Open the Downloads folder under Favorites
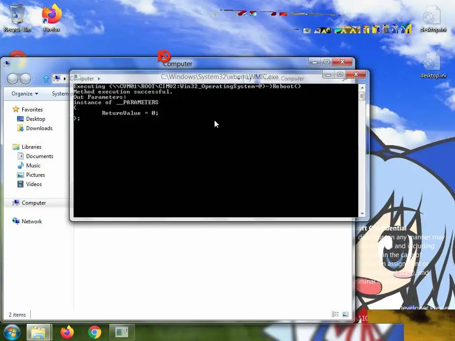The image size is (455, 341). pos(35,128)
